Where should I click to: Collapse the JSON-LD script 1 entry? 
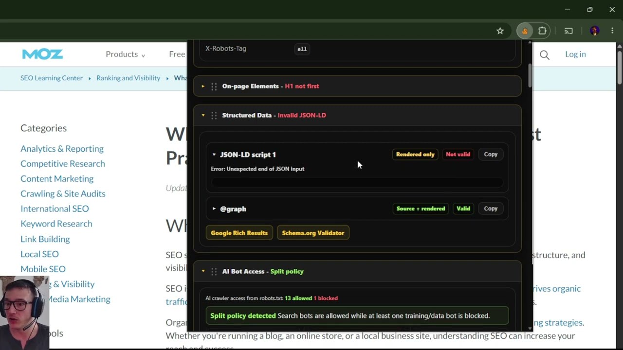coord(214,155)
